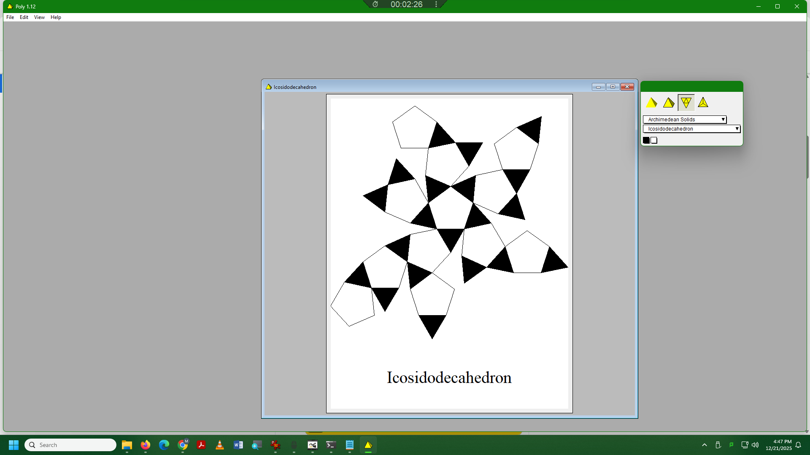The height and width of the screenshot is (455, 810).
Task: Select the 3D view with edges icon
Action: click(669, 102)
